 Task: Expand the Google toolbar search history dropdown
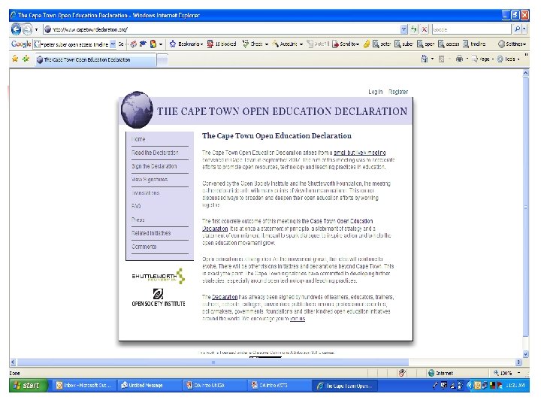[113, 44]
